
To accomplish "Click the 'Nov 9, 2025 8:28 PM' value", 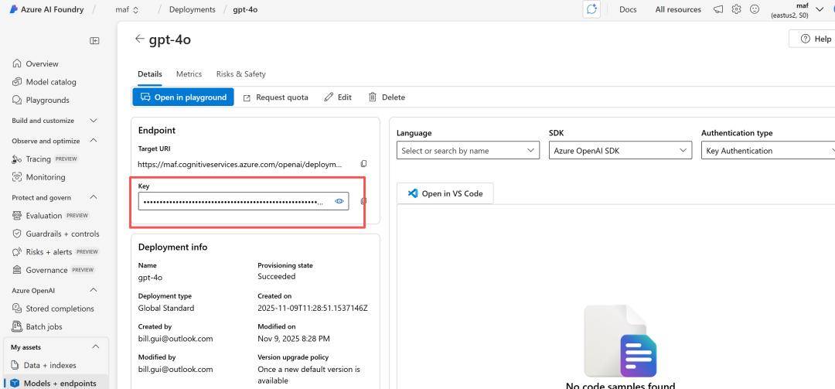I will pyautogui.click(x=294, y=339).
